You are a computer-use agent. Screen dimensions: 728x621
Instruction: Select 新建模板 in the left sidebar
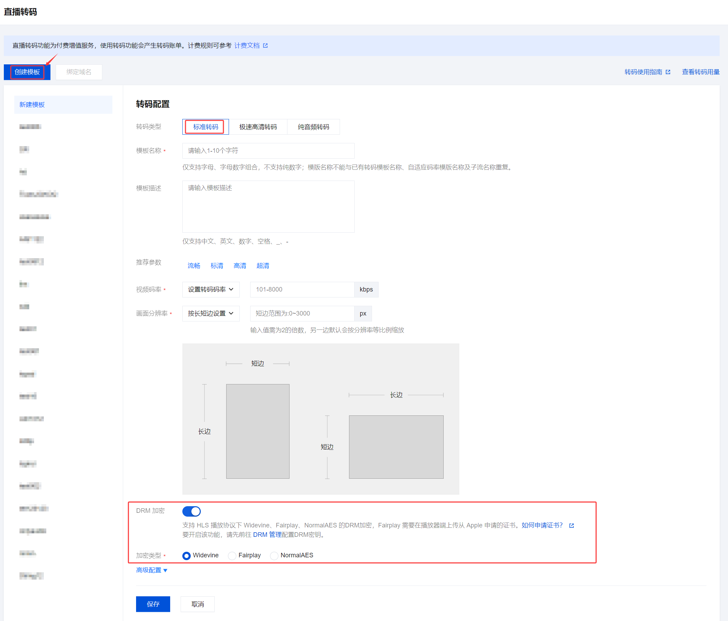[x=32, y=105]
